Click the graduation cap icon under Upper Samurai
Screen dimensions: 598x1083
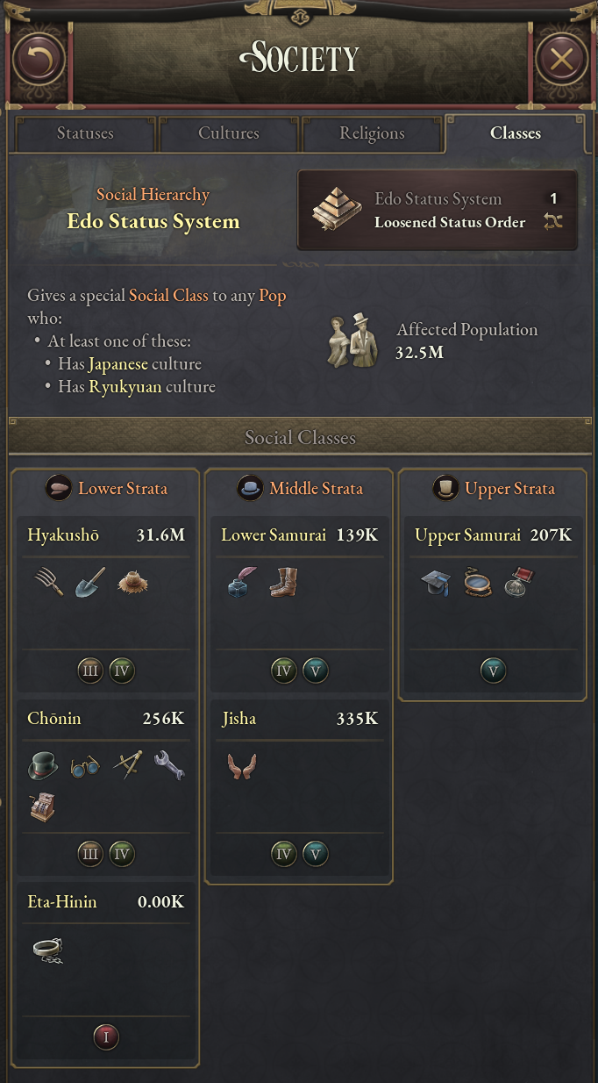tap(436, 583)
